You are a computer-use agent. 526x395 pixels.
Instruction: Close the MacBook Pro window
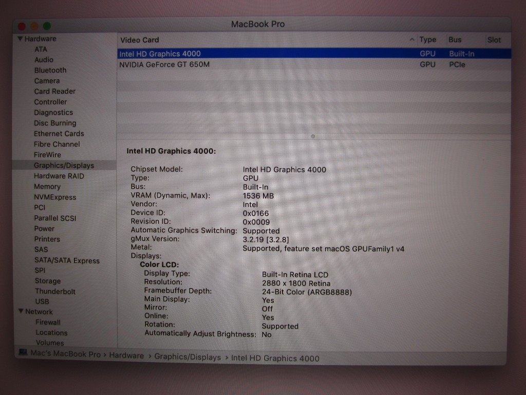[x=22, y=26]
